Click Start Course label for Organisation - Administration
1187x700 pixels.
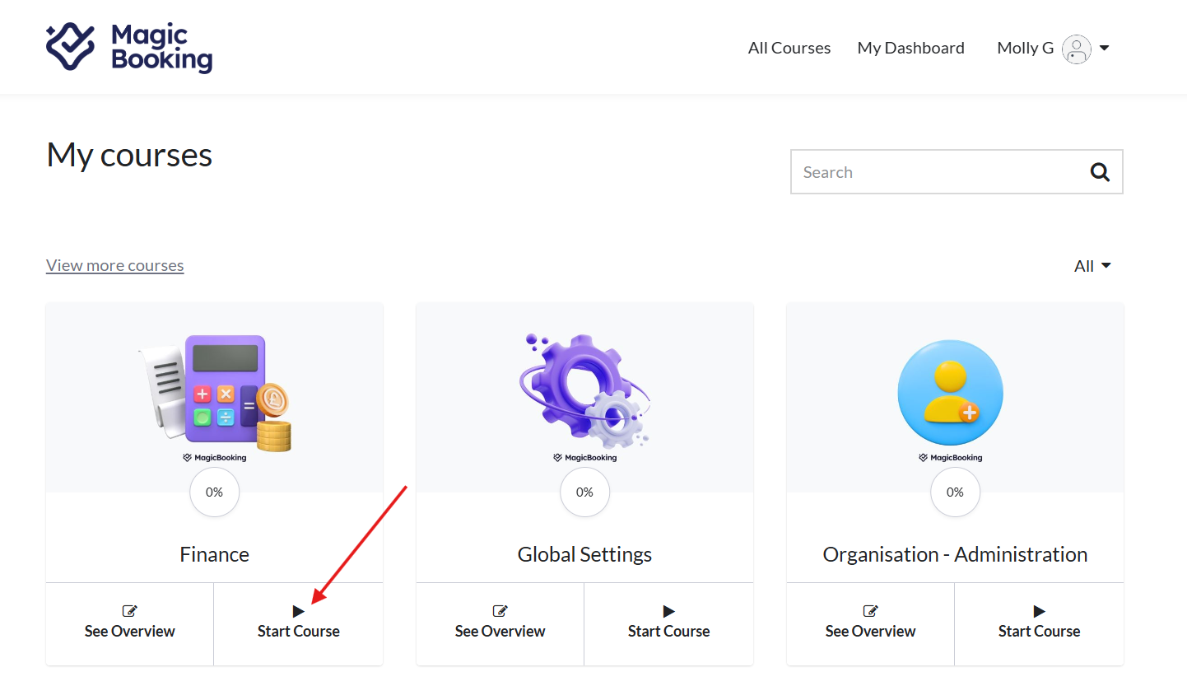click(1040, 632)
